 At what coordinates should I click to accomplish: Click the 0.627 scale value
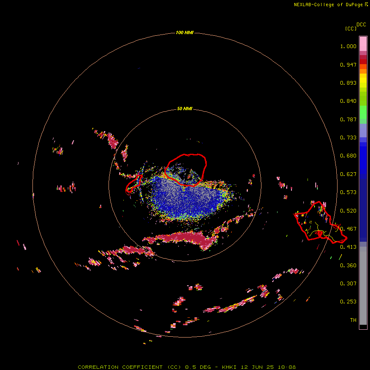[348, 174]
